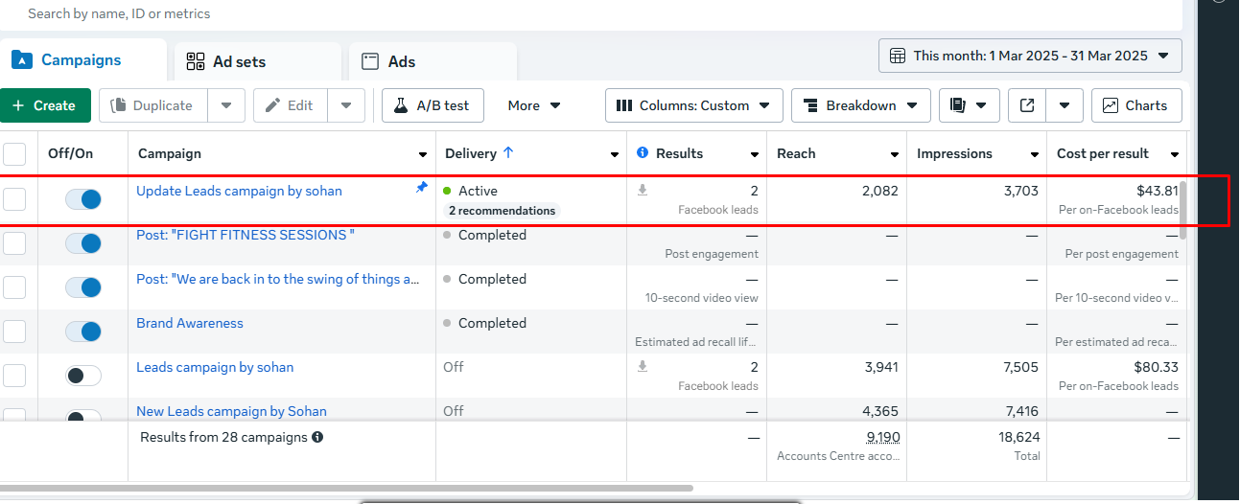
Task: Click the search by name, ID or metrics field
Action: point(384,13)
